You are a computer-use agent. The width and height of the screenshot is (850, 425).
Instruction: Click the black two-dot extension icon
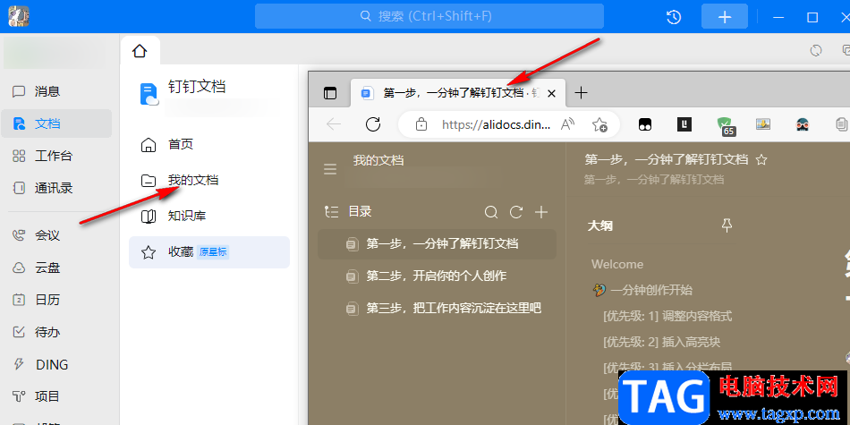click(x=645, y=124)
